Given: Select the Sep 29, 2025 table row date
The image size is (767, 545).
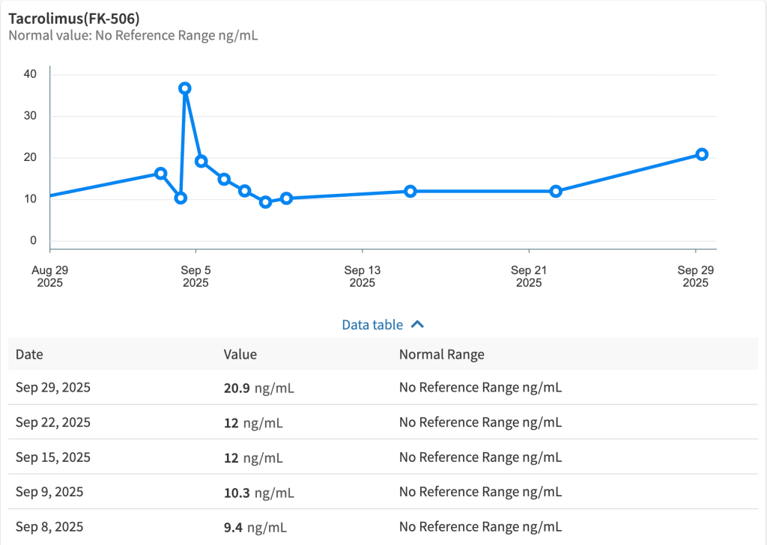Looking at the screenshot, I should coord(53,388).
